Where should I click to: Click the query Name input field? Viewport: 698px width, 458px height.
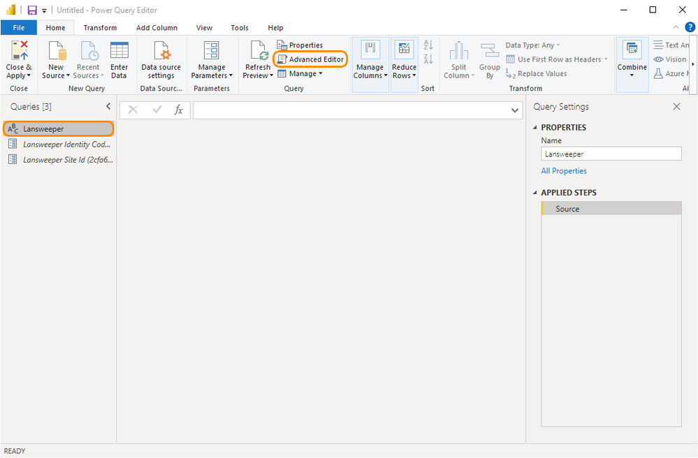[611, 154]
